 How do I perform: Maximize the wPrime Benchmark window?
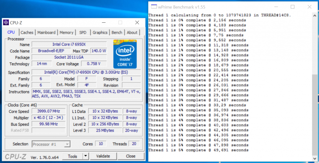pos(293,7)
